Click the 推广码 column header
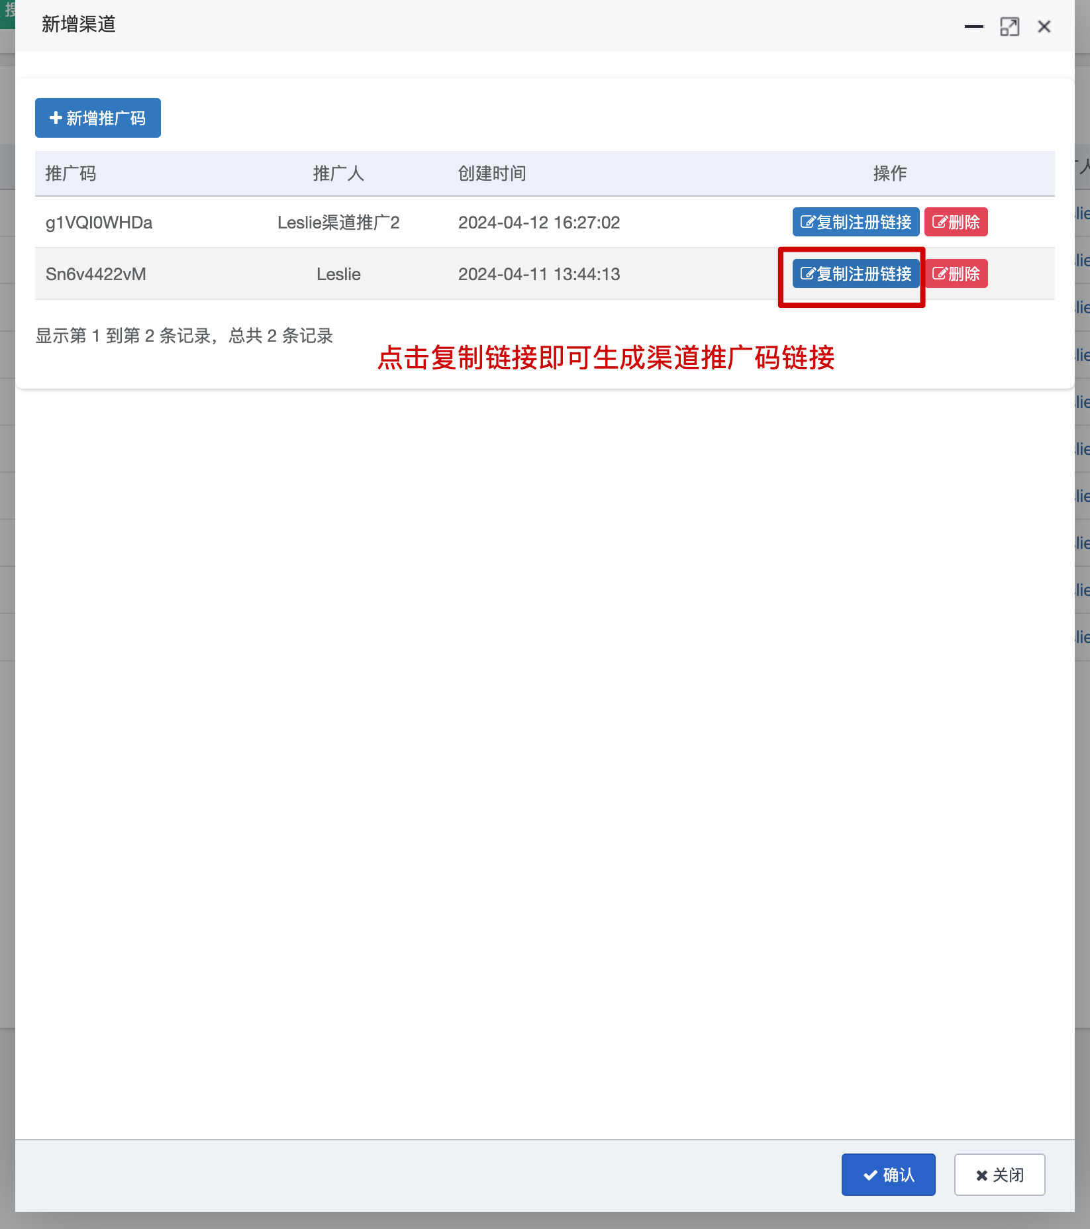The width and height of the screenshot is (1090, 1229). click(71, 173)
